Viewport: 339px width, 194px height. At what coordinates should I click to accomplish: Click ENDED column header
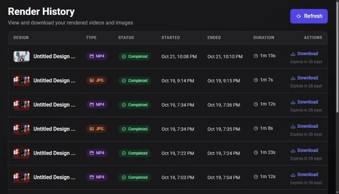pyautogui.click(x=214, y=38)
